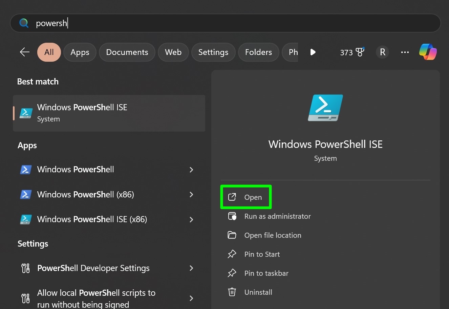Open Windows PowerShell ISE (x86) result
449x309 pixels.
click(x=109, y=219)
